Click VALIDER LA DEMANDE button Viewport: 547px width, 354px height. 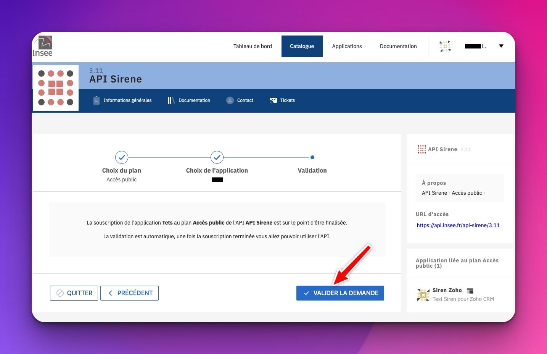pos(340,293)
